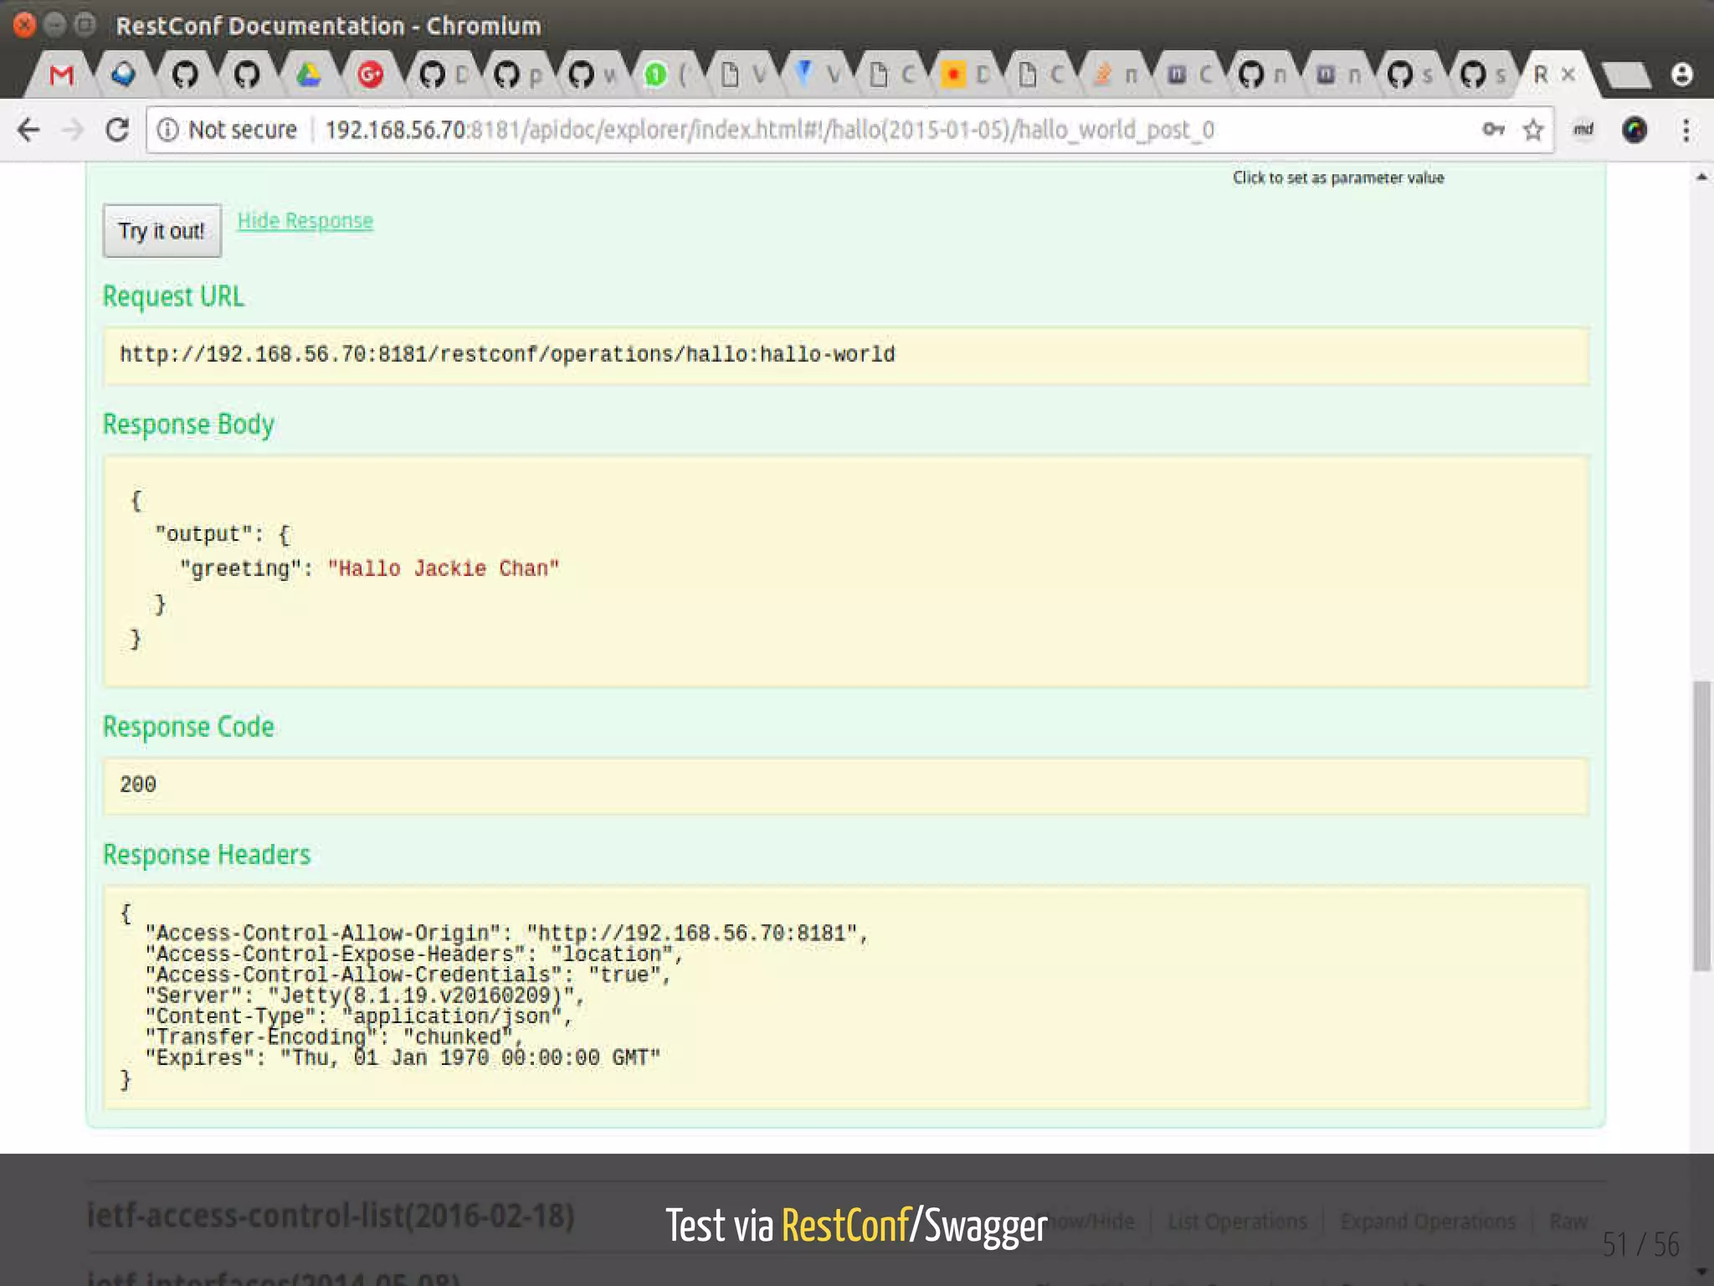
Task: Open saved password key icon
Action: tap(1493, 129)
